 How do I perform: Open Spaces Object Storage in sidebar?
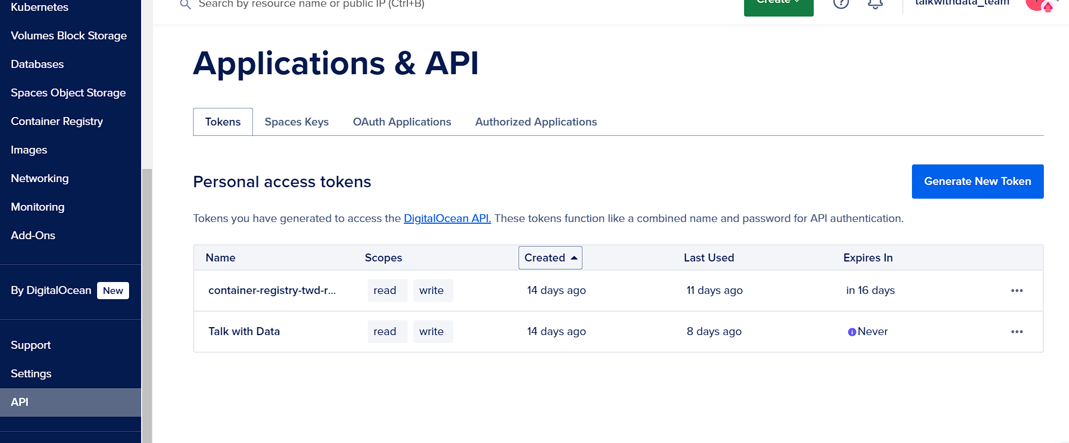click(68, 92)
